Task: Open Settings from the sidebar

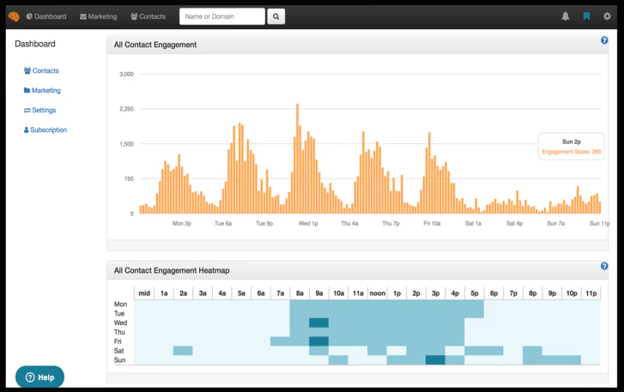Action: 39,111
